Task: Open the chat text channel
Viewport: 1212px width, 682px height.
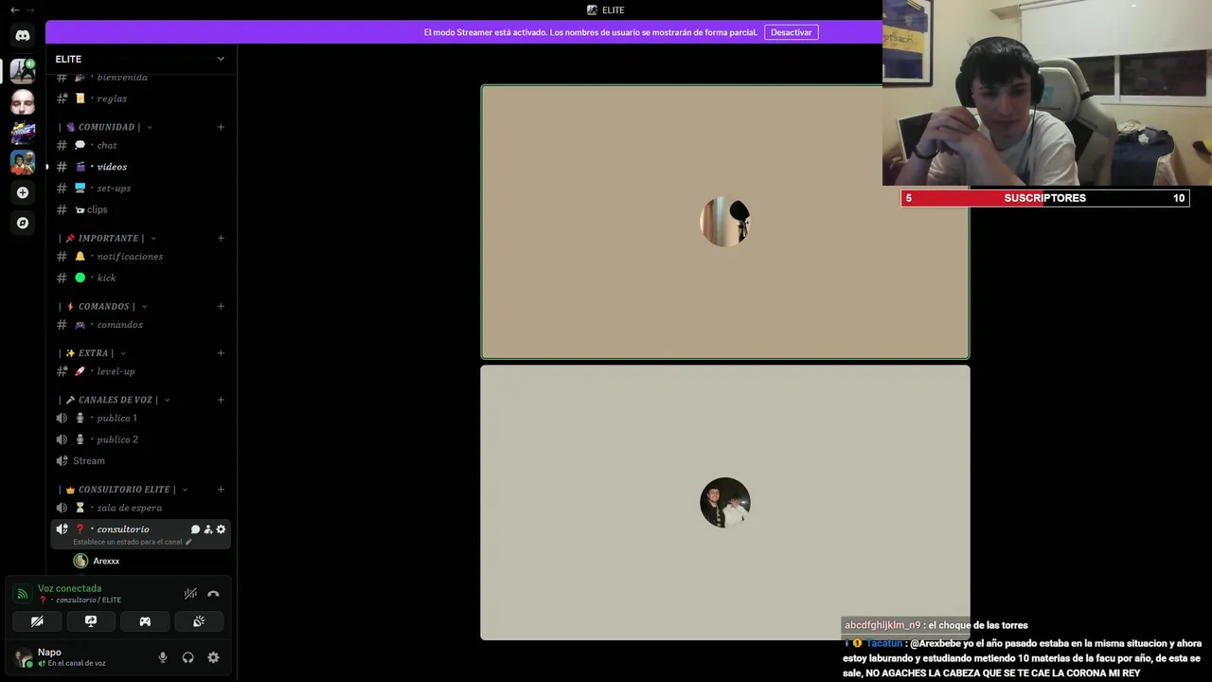Action: pyautogui.click(x=140, y=145)
